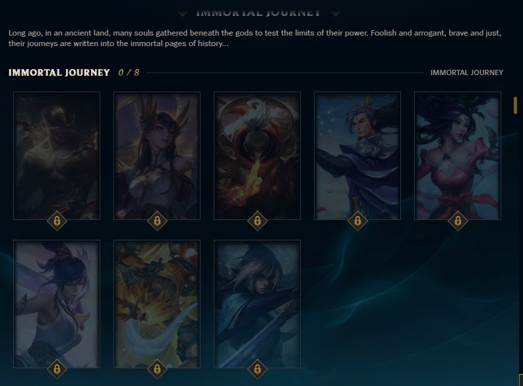Open the fiery warrior with topknot skin
523x386 pixels.
[257, 155]
